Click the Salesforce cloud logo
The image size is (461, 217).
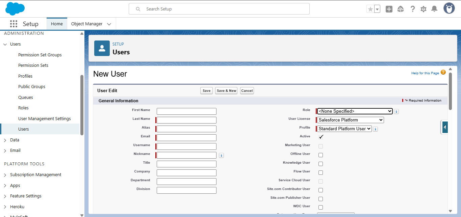15,8
